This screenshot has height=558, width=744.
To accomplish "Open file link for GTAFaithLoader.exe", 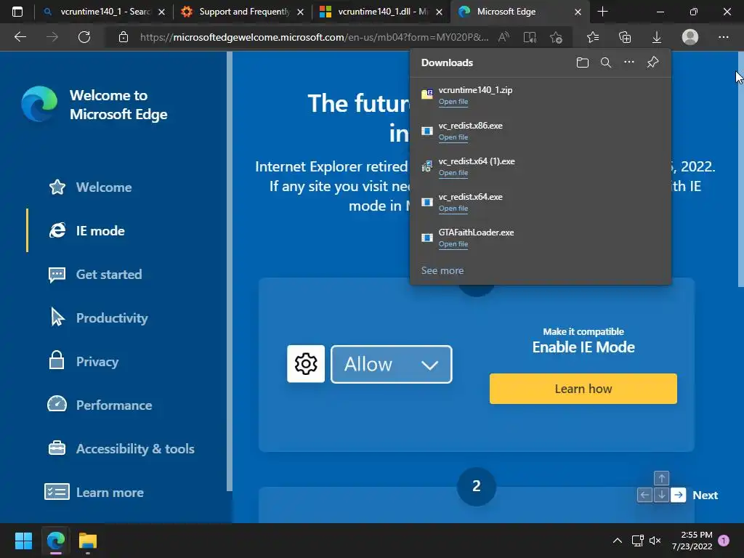I will (x=453, y=244).
